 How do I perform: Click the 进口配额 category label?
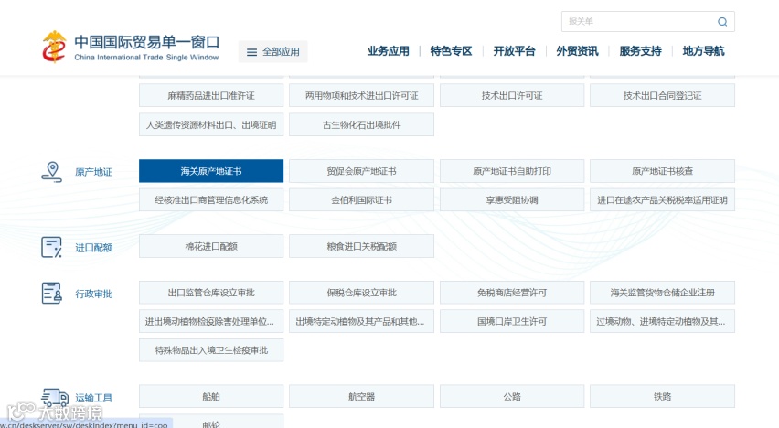point(94,248)
